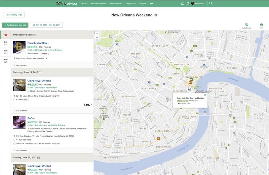Open the SoBou thumbnail photo
This screenshot has height=175, width=269.
(20, 122)
